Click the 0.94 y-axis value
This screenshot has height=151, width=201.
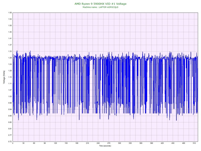pos(10,109)
